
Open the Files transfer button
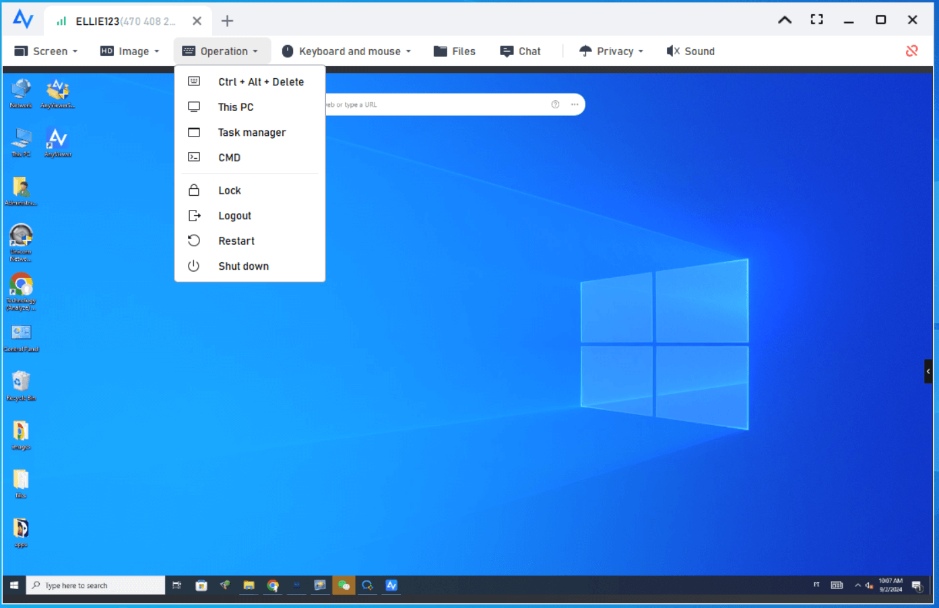coord(455,51)
